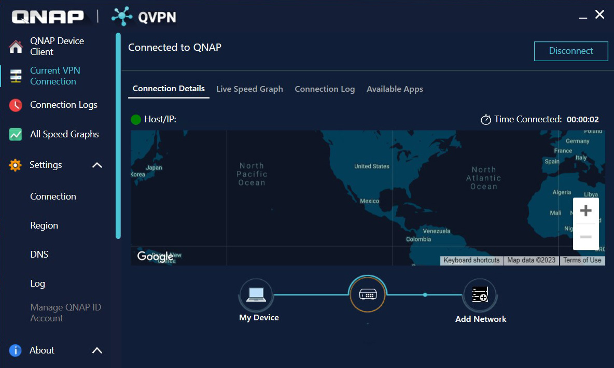Open the Region settings page
614x368 pixels.
tap(44, 225)
